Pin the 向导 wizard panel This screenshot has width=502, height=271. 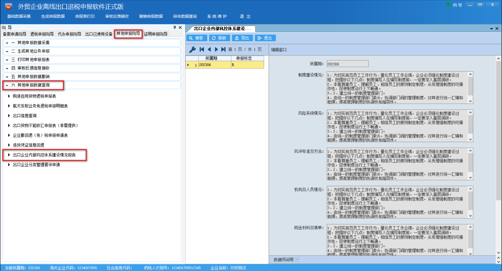[x=175, y=27]
